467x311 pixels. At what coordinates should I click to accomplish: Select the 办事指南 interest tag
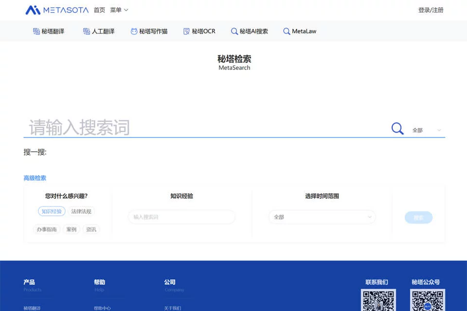(47, 229)
